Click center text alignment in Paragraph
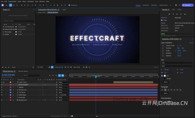This screenshot has height=118, width=195. pyautogui.click(x=165, y=90)
